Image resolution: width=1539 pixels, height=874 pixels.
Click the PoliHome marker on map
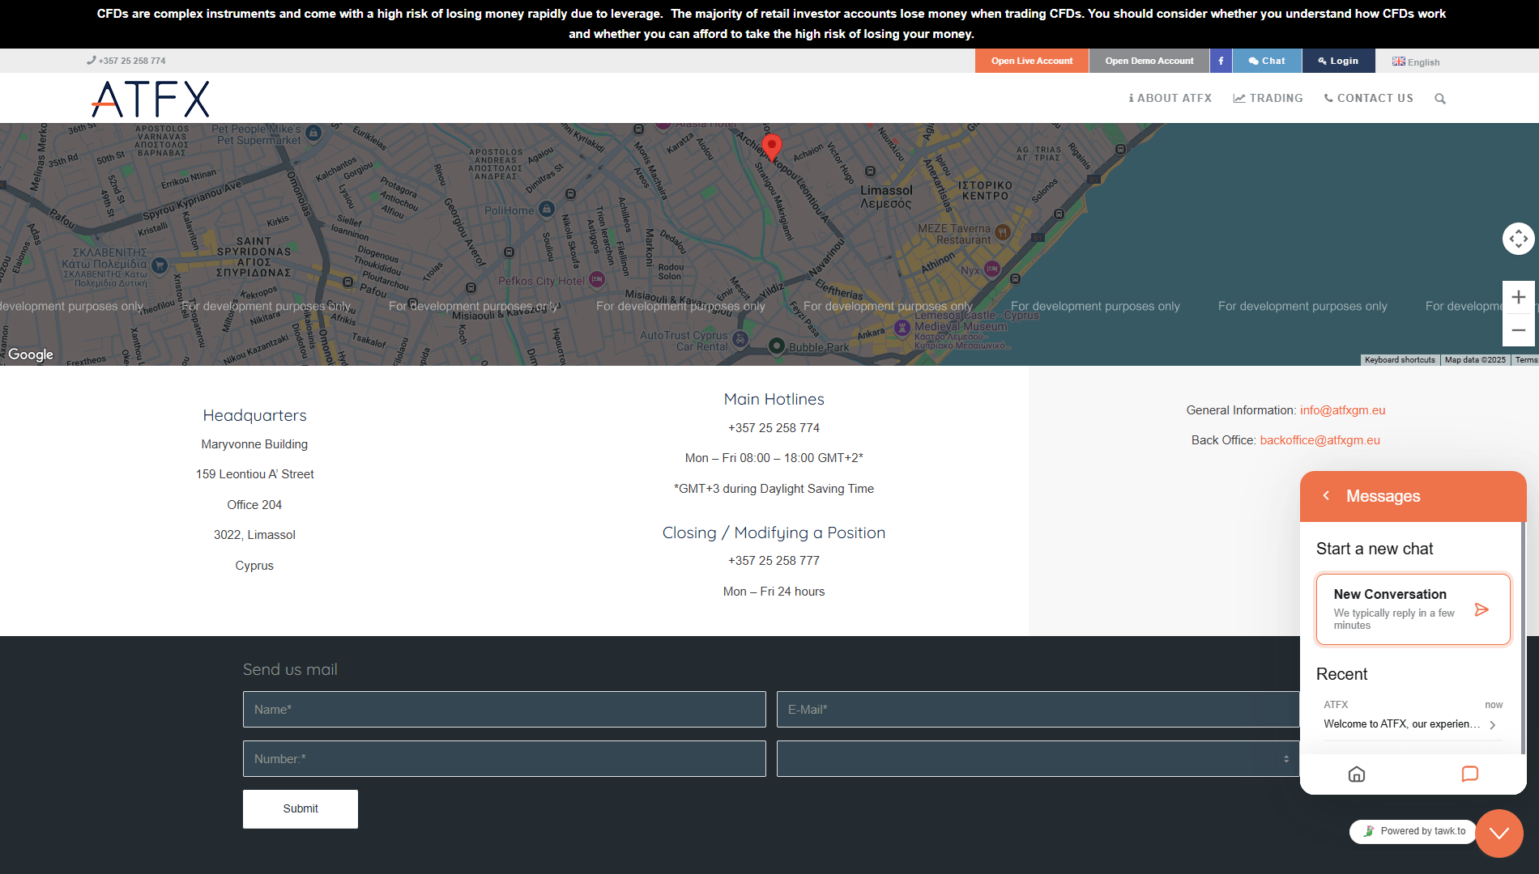point(547,210)
